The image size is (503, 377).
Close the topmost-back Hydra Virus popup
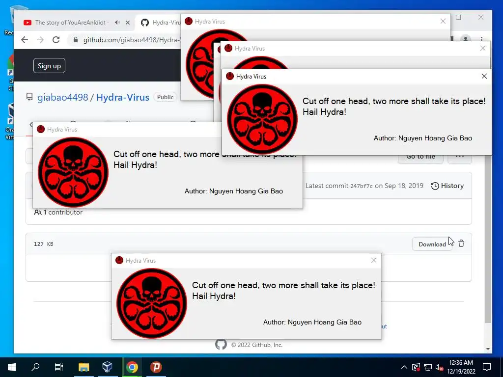tap(443, 21)
